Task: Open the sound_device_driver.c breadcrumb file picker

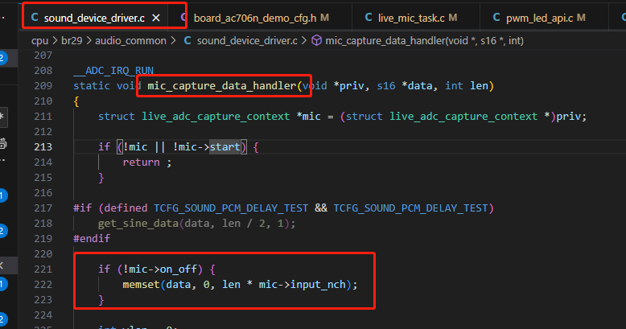Action: (x=247, y=41)
